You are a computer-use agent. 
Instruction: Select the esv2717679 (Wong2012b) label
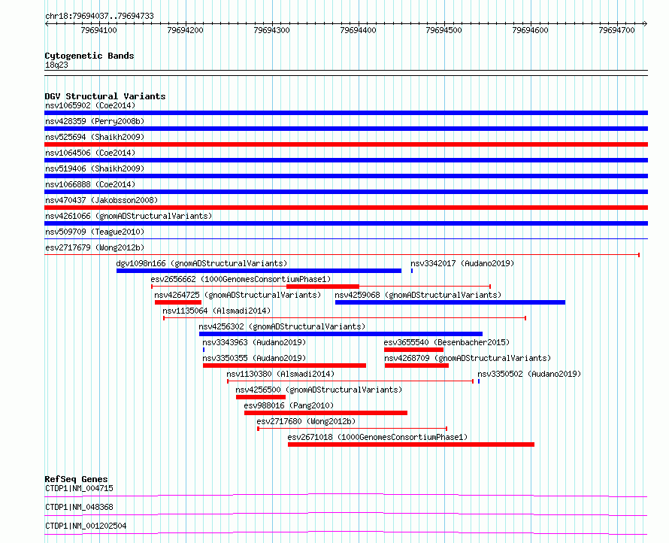(x=95, y=247)
